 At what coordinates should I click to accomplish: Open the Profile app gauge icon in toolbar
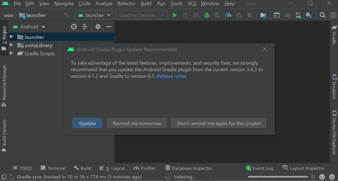[228, 15]
